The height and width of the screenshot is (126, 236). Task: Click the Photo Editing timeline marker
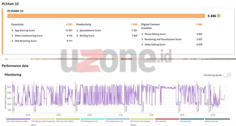[x=180, y=106]
